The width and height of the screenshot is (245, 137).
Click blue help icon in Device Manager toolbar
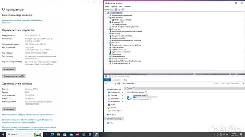(116, 9)
